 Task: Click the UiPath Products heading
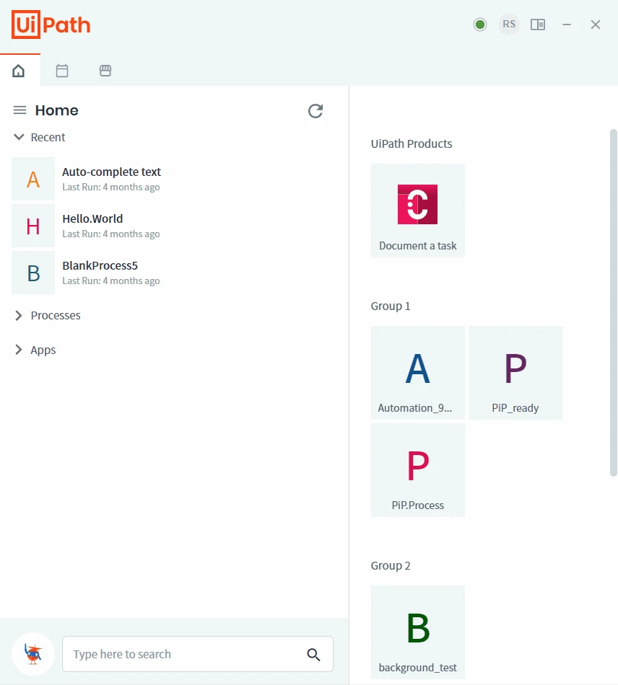411,143
